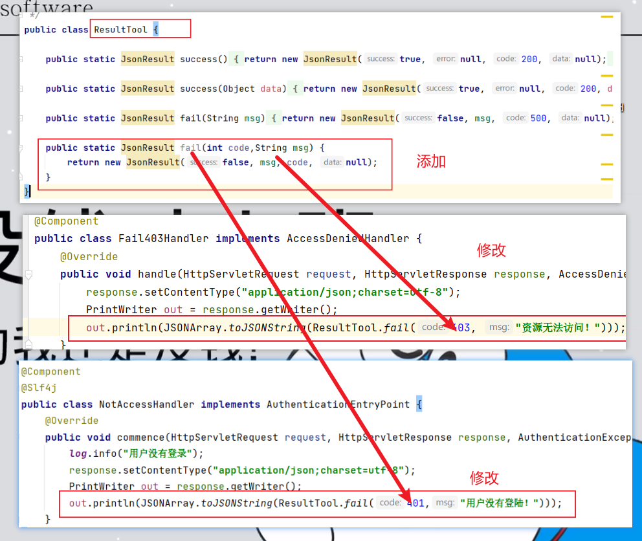Image resolution: width=642 pixels, height=541 pixels.
Task: Click the success() method name without parameters
Action: [x=198, y=60]
